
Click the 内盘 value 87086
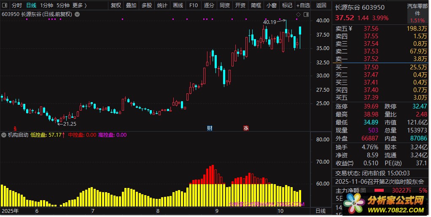tap(419, 138)
